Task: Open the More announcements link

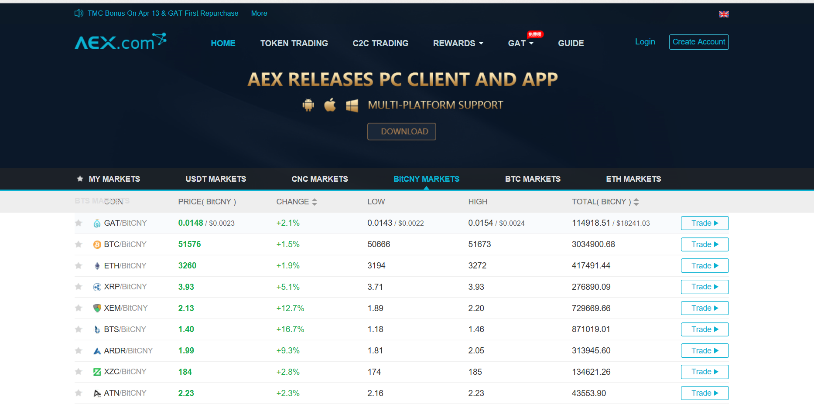Action: point(259,14)
